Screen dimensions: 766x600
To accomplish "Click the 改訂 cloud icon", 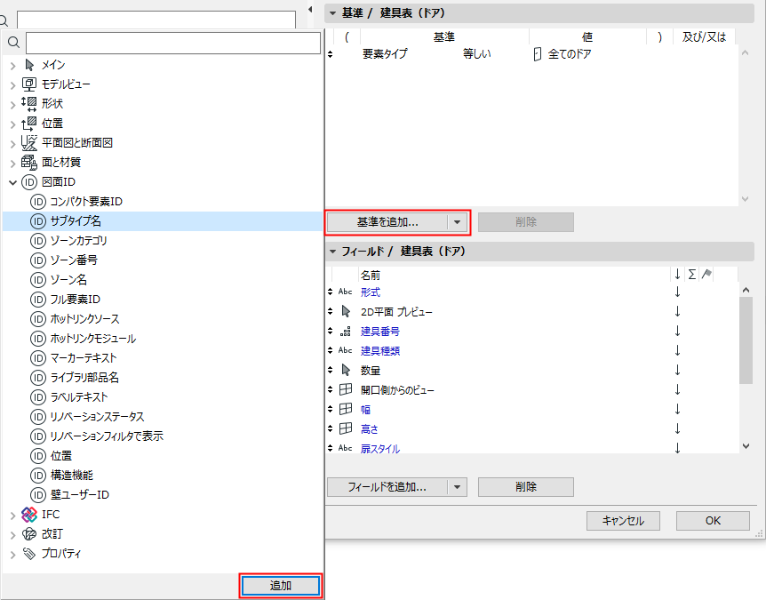I will coord(29,533).
